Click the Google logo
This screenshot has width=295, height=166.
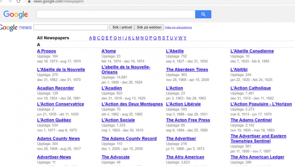[x=16, y=14]
